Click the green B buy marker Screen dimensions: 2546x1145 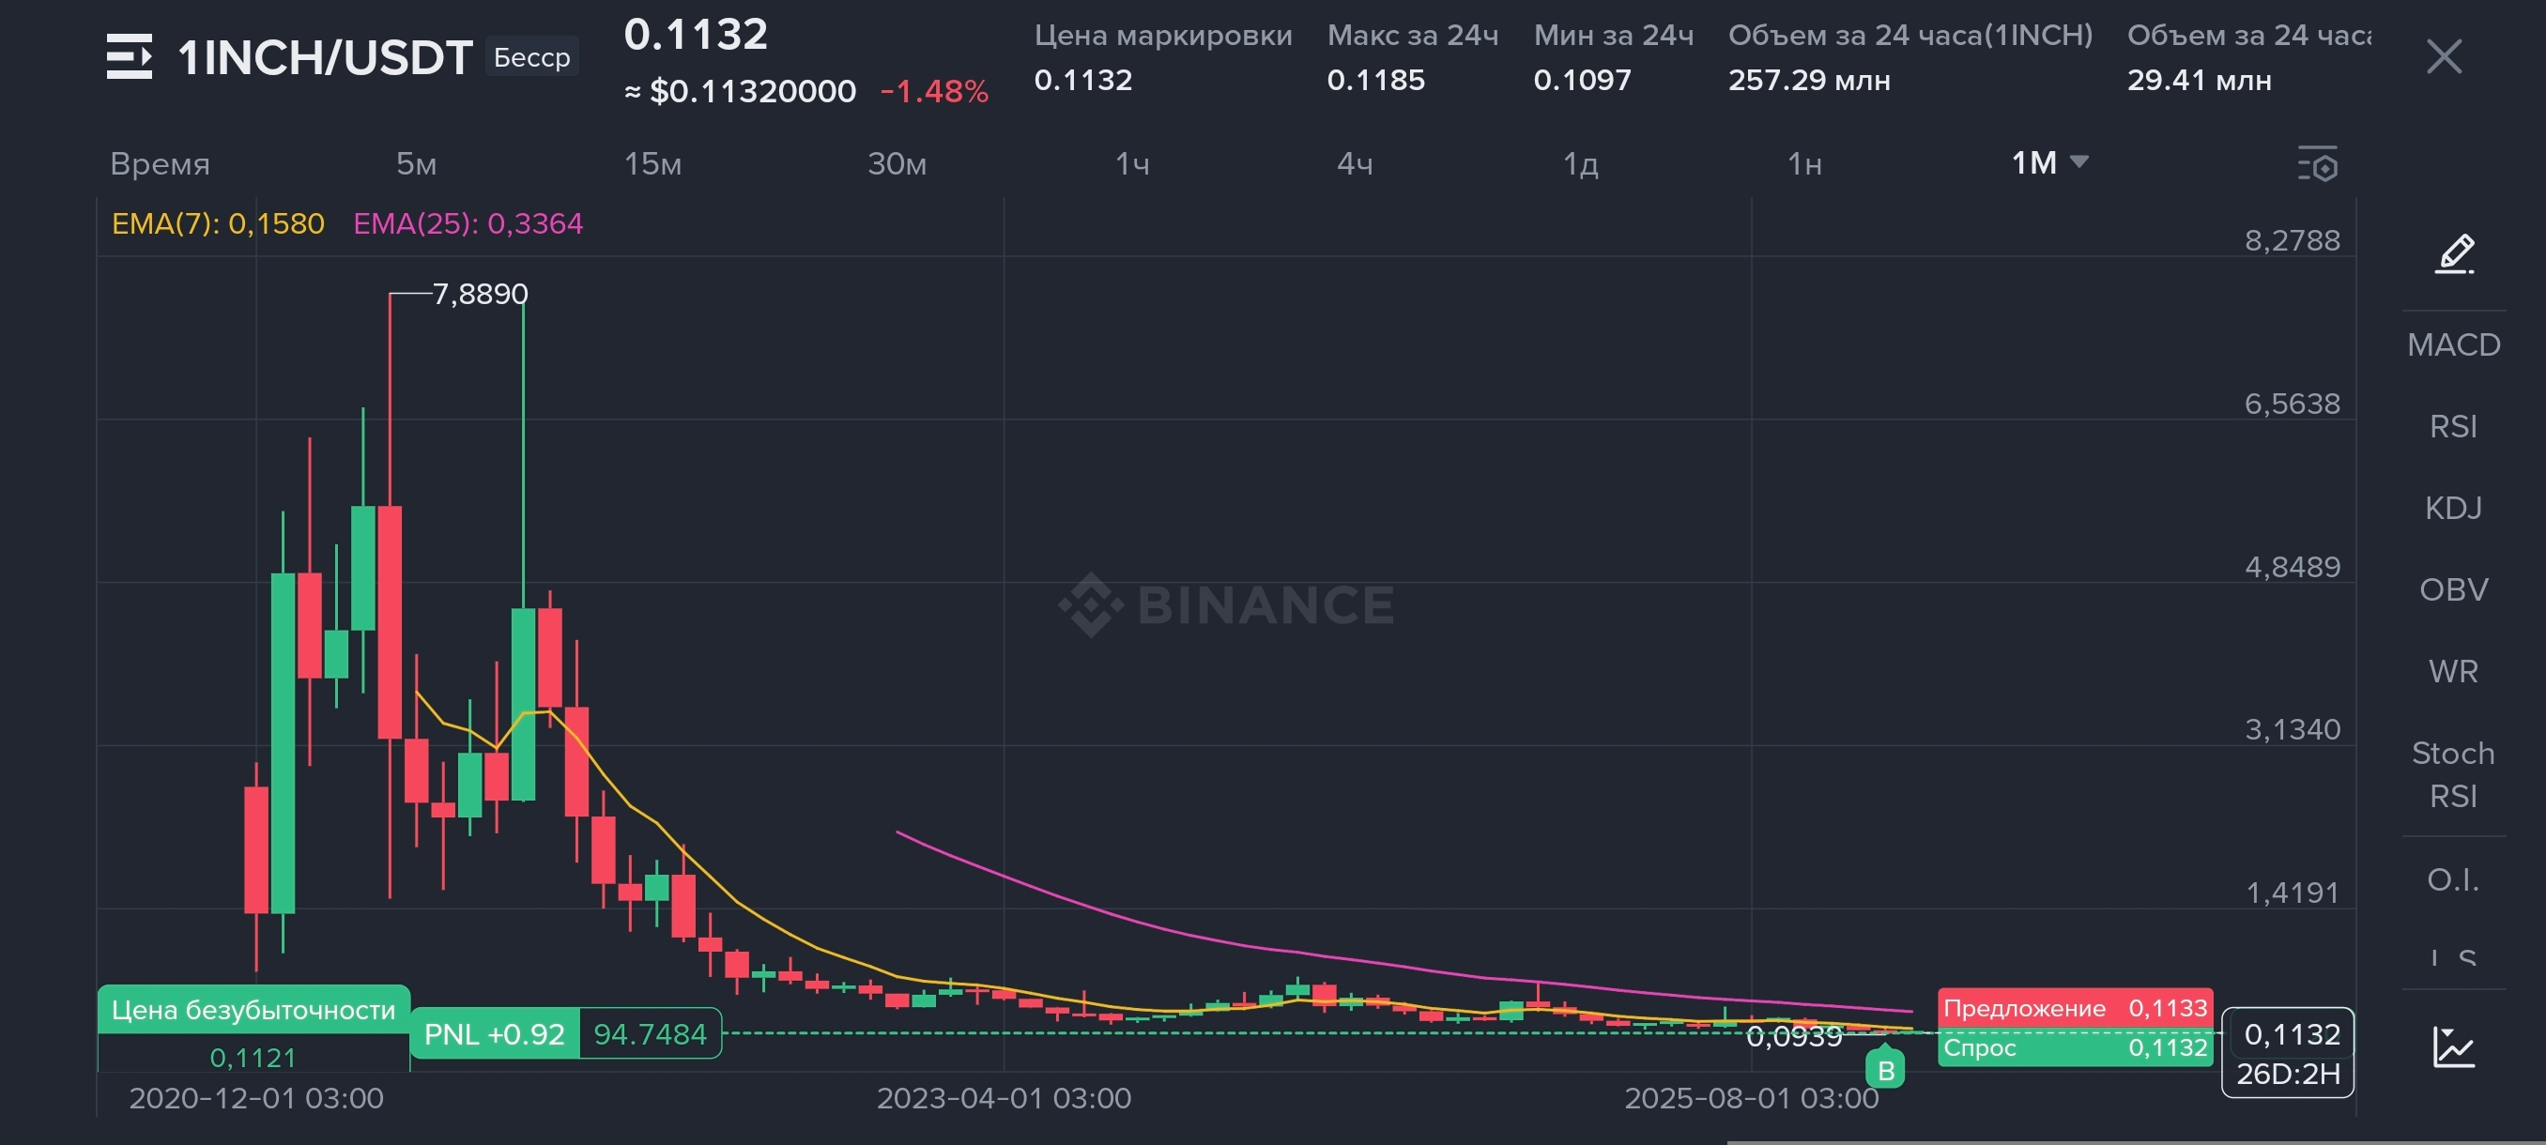[x=1885, y=1069]
